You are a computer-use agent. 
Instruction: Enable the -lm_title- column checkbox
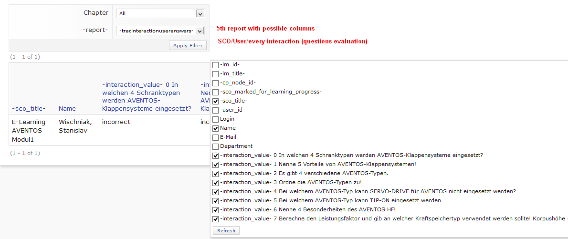pyautogui.click(x=216, y=74)
